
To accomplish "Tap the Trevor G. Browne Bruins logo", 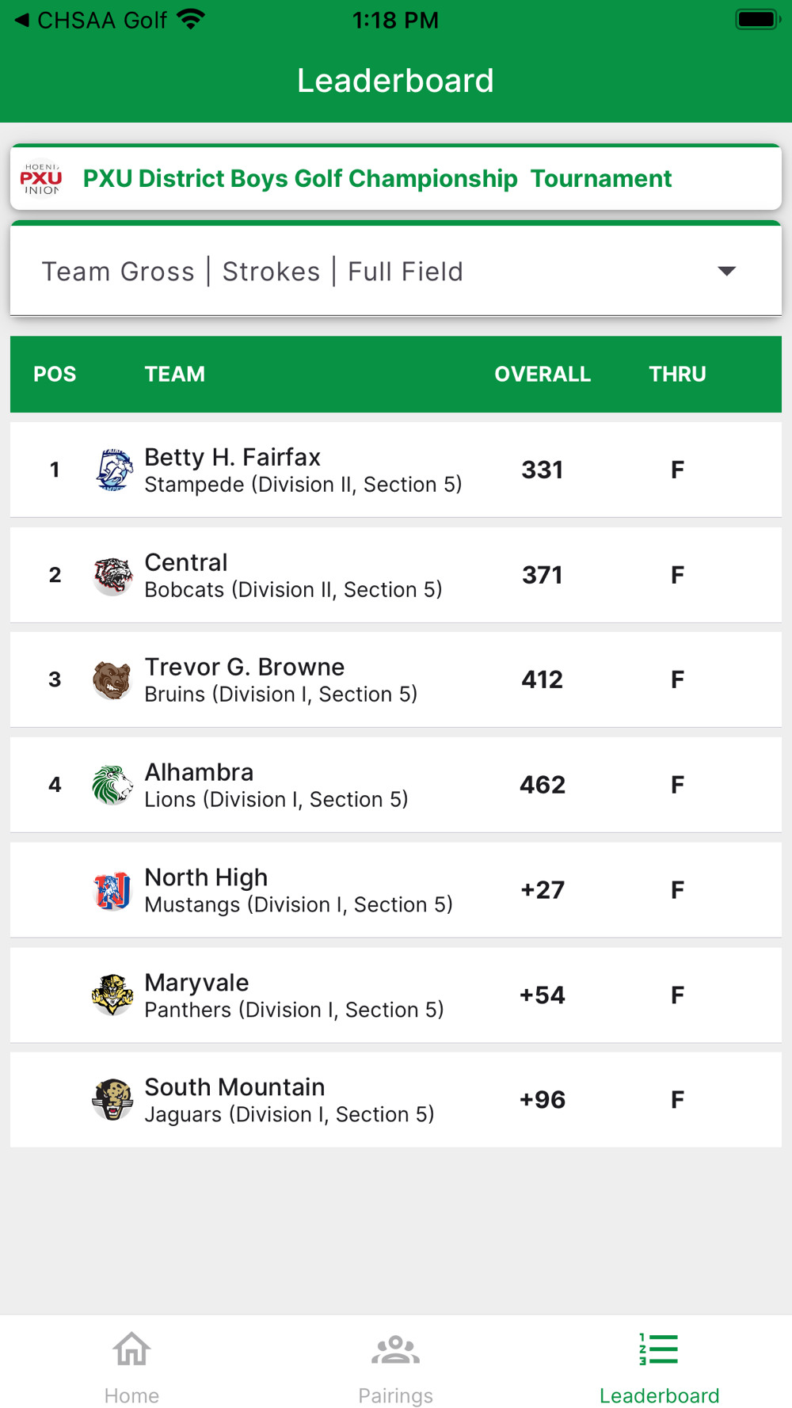I will (x=112, y=679).
